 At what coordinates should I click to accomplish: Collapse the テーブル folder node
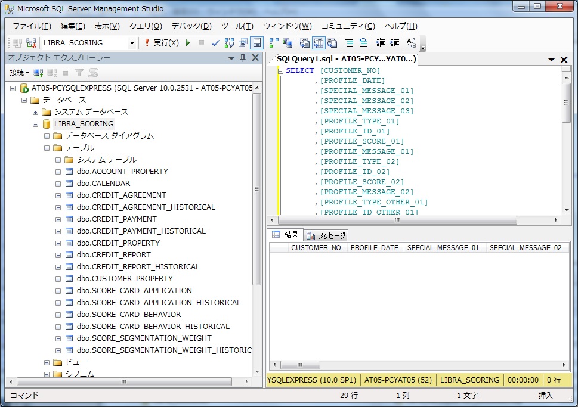[47, 148]
